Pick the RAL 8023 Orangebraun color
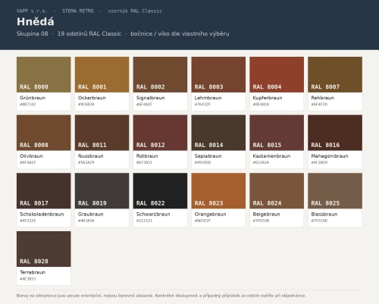 tap(218, 200)
